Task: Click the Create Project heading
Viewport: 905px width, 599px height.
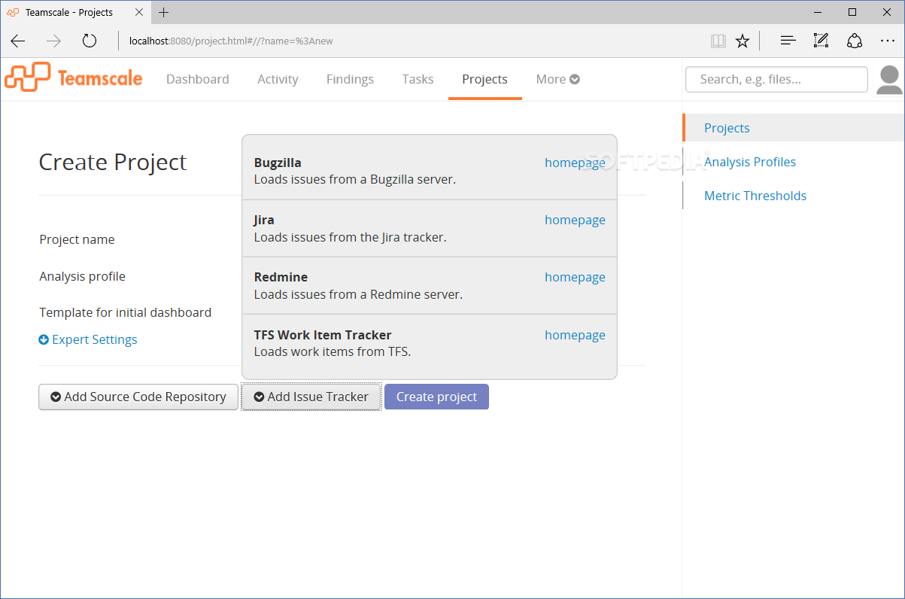Action: [113, 162]
